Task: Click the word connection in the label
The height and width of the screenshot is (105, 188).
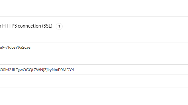Action: pos(29,26)
